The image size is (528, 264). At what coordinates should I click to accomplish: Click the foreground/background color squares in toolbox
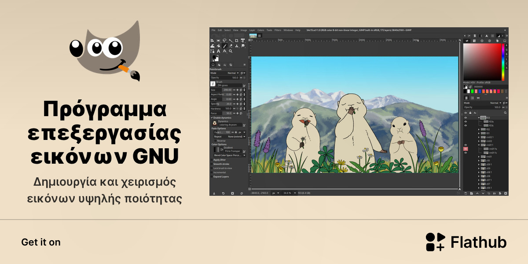tap(215, 58)
